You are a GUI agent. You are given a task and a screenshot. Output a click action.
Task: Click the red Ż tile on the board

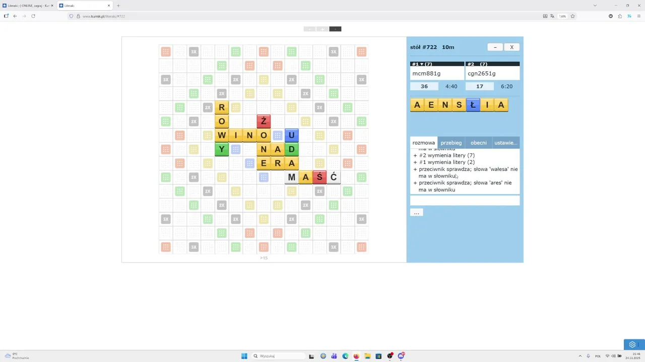tap(264, 121)
